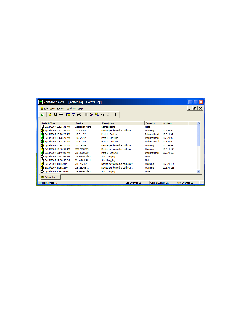Click the scrollbar up arrow
Image resolution: width=241 pixels, height=312 pixels.
[x=199, y=123]
